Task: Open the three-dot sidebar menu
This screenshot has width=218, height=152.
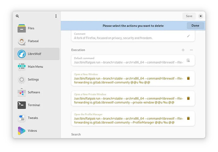Action: pyautogui.click(x=56, y=16)
